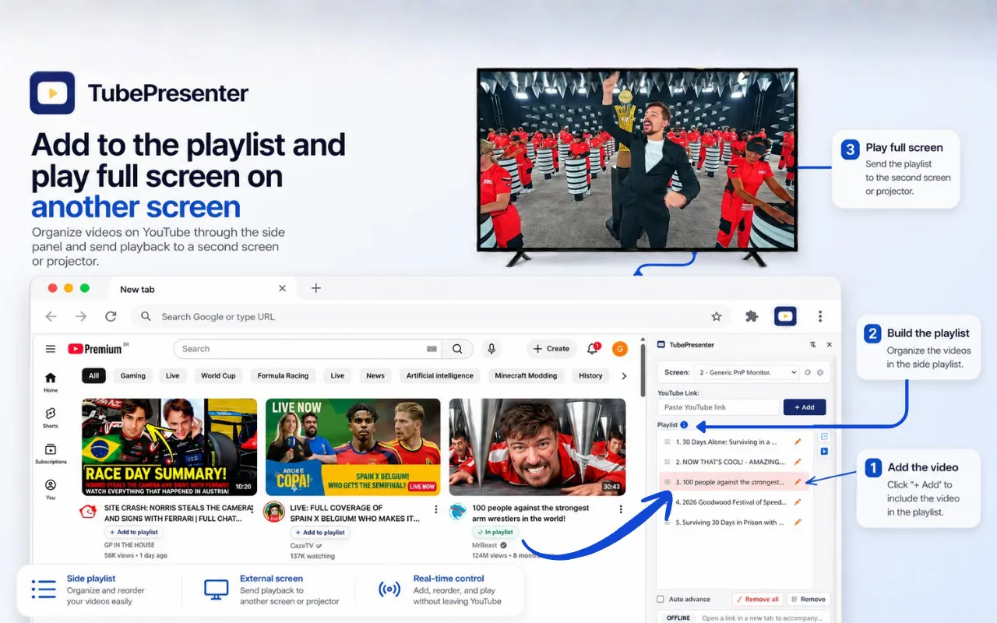This screenshot has width=997, height=623.
Task: Open Shorts in YouTube sidebar
Action: pyautogui.click(x=51, y=417)
